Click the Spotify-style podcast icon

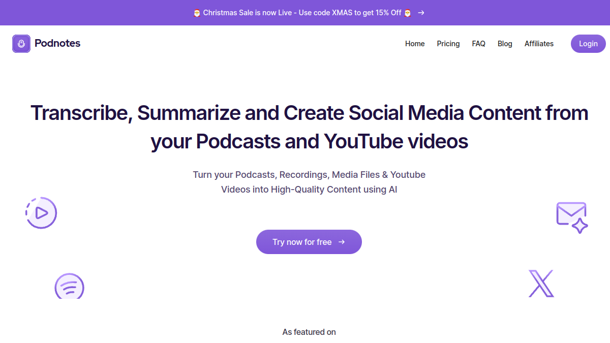(x=69, y=286)
